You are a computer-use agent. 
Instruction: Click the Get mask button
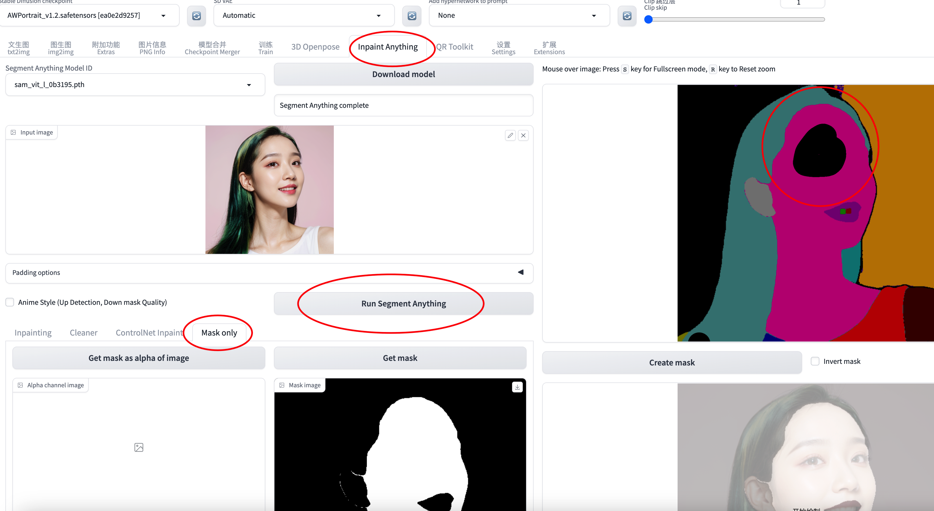point(400,358)
